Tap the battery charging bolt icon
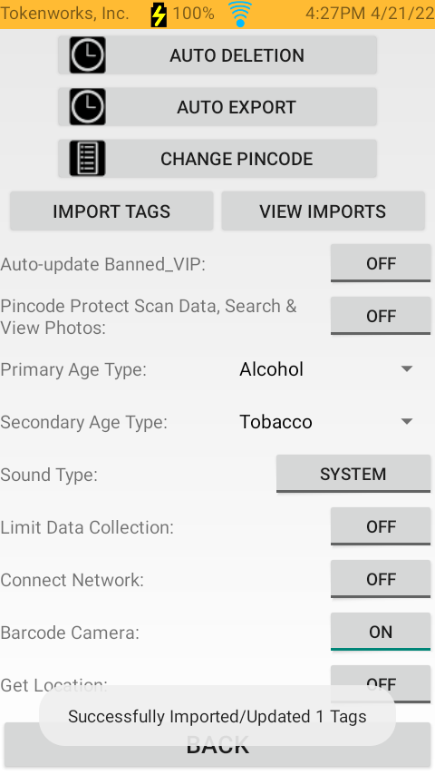The width and height of the screenshot is (435, 775). pos(159,15)
